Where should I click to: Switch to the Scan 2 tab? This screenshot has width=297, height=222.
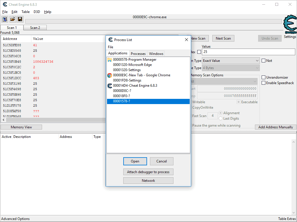[x=35, y=27]
